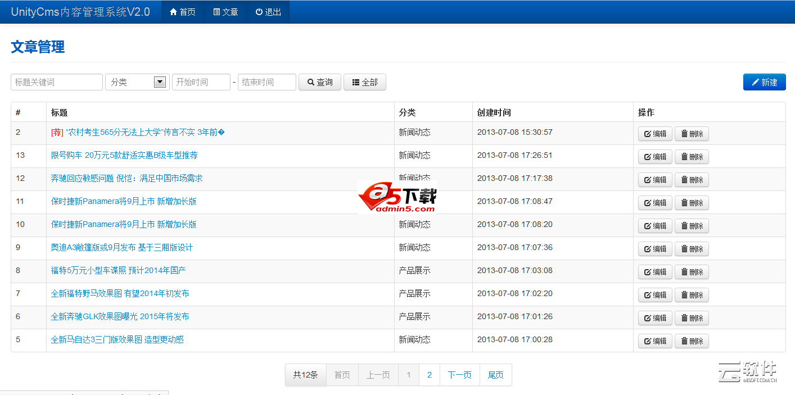This screenshot has width=795, height=395.
Task: Edit the article in row 2
Action: tap(655, 134)
